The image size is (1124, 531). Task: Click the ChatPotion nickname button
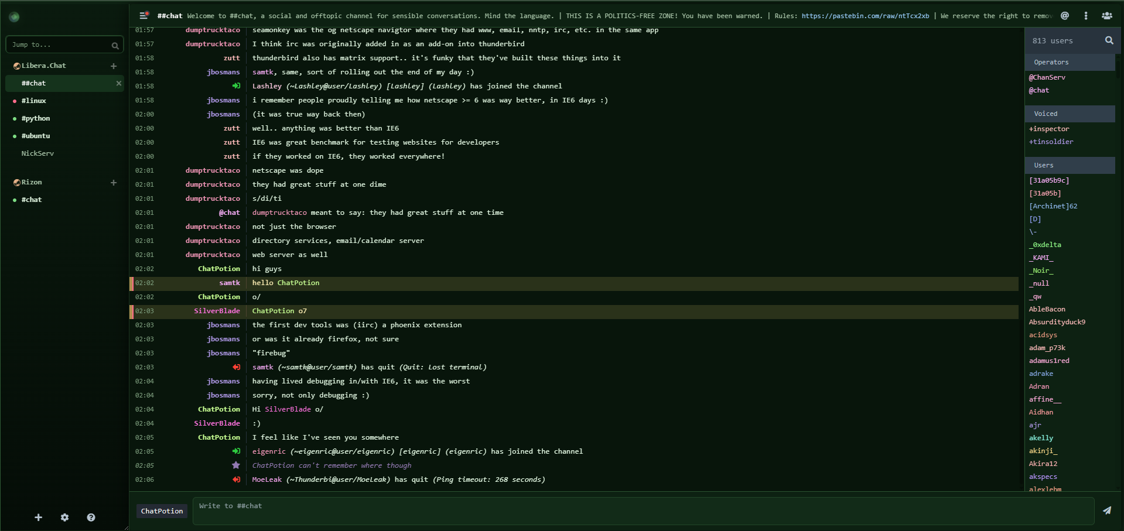click(x=162, y=511)
